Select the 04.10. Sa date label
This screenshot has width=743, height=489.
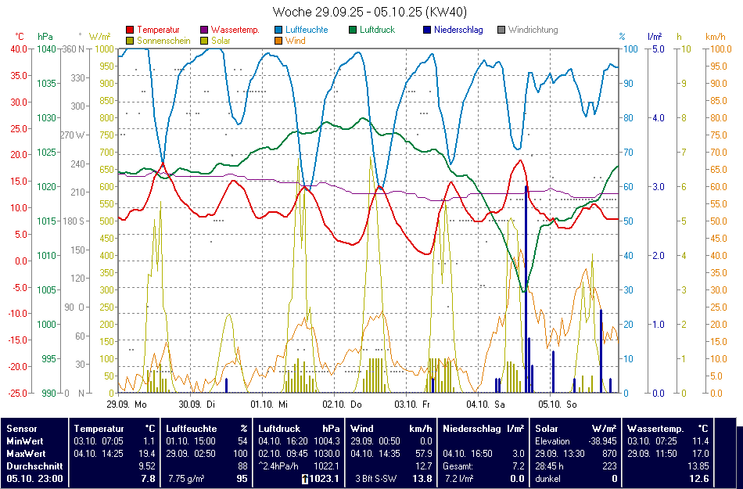(x=485, y=405)
